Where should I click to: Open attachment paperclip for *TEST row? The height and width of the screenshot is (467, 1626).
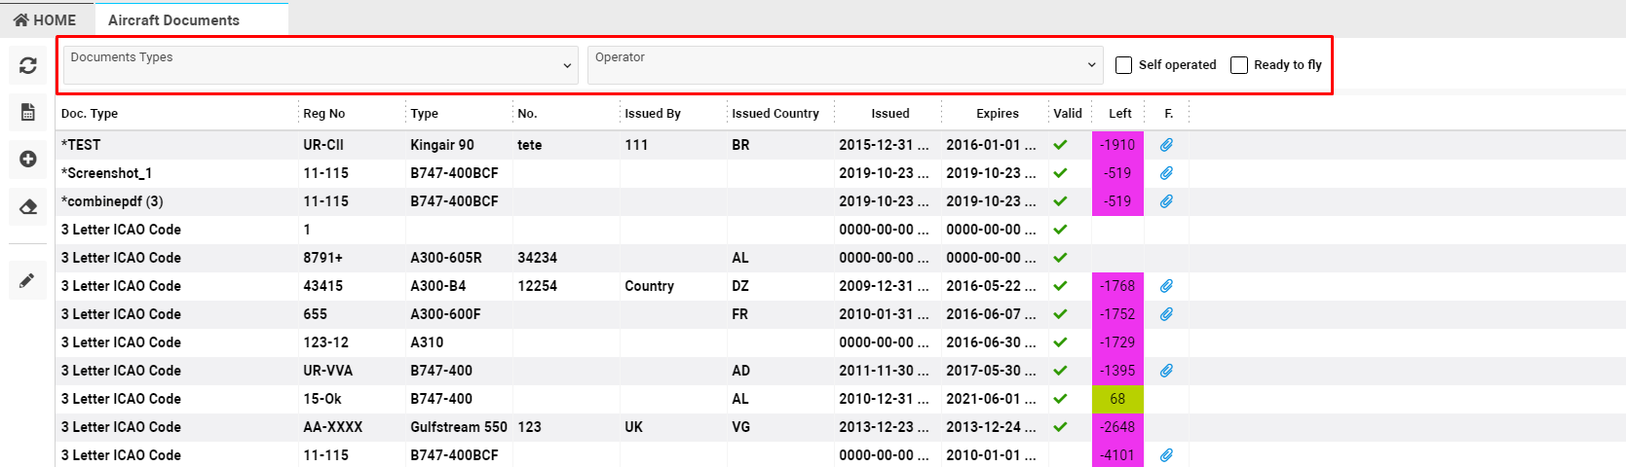pyautogui.click(x=1166, y=145)
